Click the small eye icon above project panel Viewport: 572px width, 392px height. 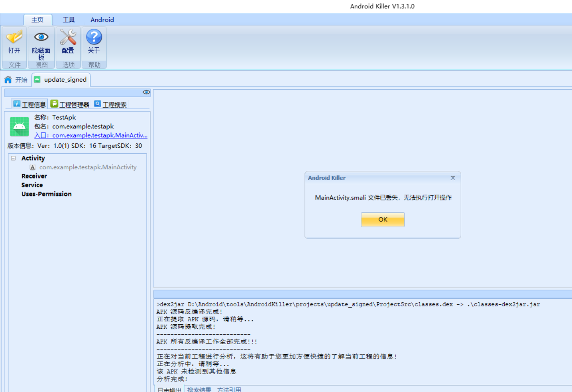[146, 92]
